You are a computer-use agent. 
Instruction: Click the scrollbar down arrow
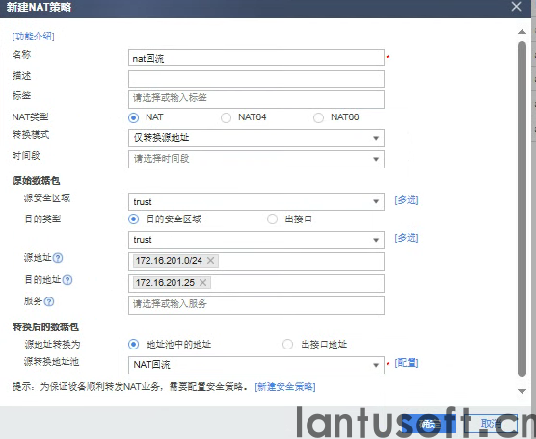(x=522, y=391)
